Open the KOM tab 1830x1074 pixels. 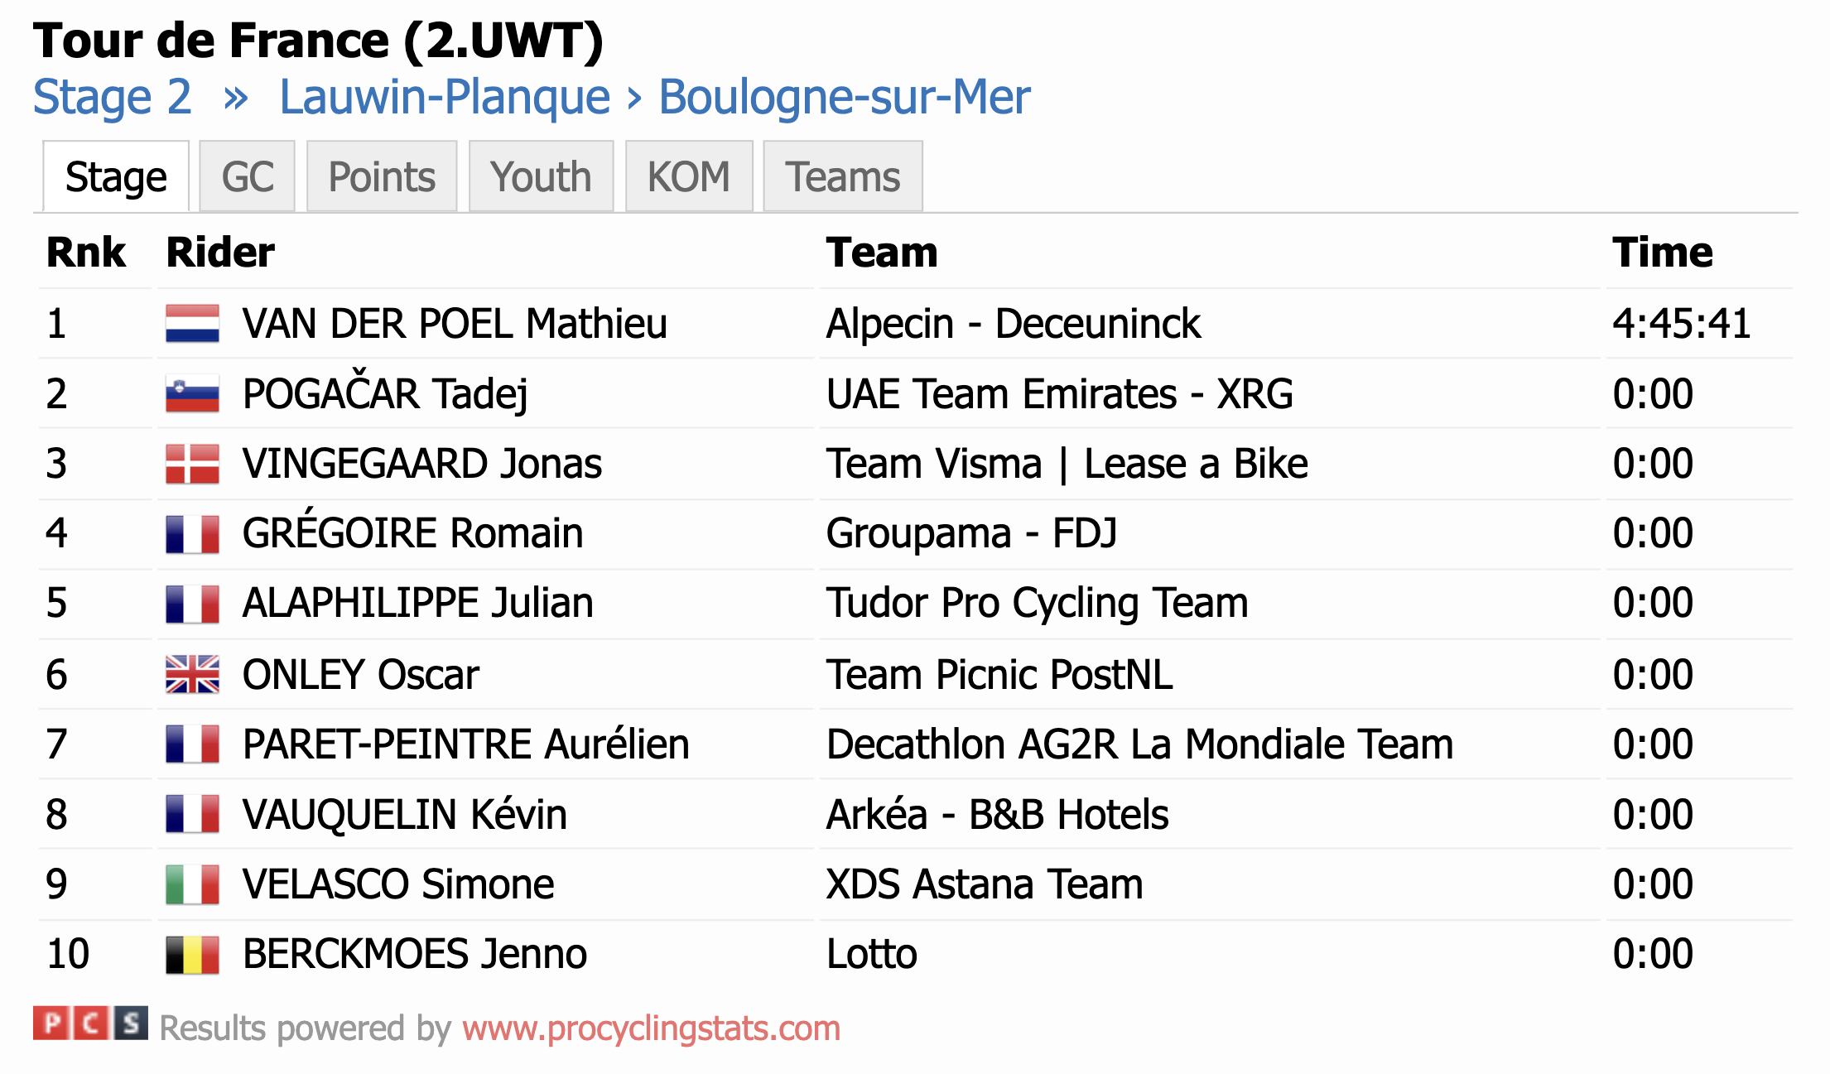point(689,176)
